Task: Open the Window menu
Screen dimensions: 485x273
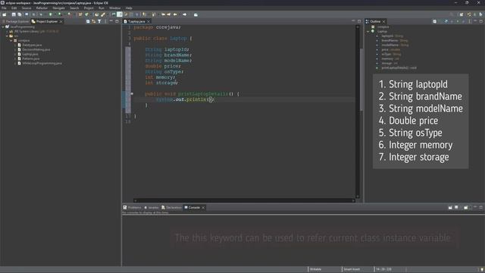Action: pos(114,8)
